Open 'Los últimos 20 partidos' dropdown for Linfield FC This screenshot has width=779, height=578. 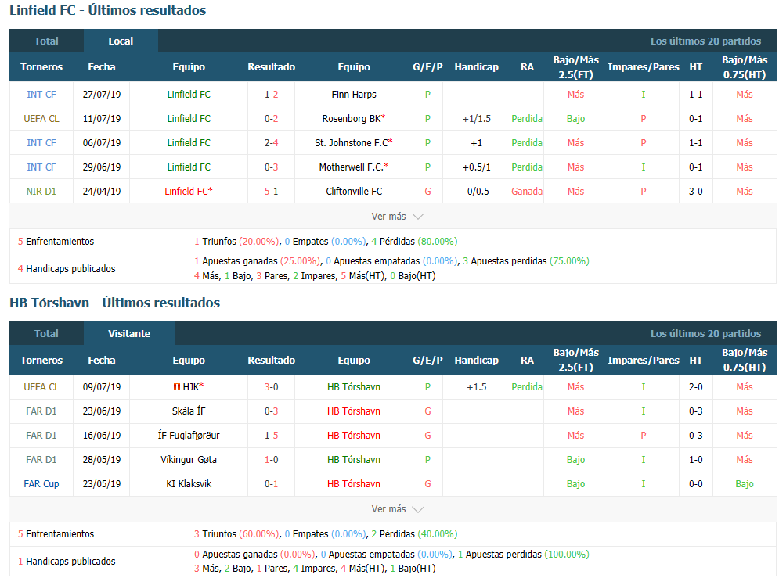(705, 41)
